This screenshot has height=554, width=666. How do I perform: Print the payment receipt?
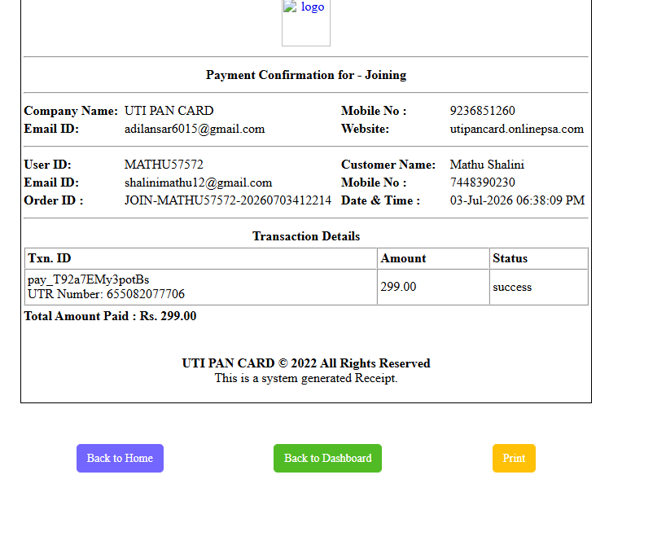click(514, 459)
